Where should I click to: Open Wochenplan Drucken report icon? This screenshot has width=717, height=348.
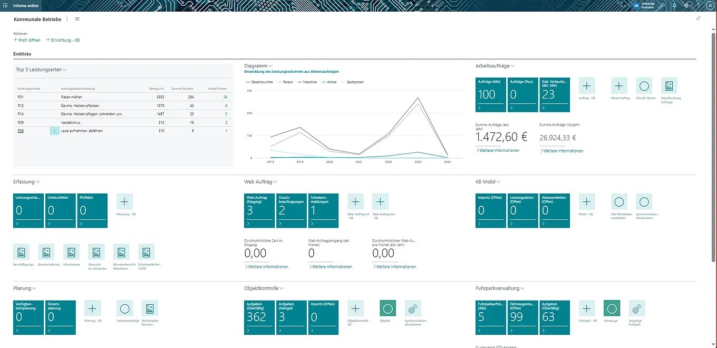tap(149, 309)
